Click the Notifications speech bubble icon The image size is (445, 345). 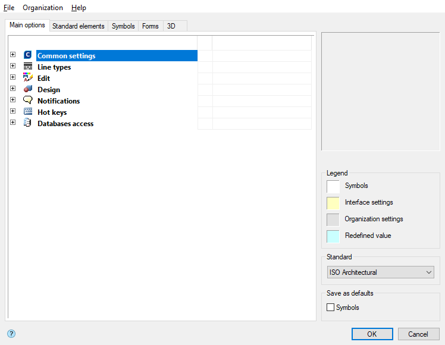[27, 101]
